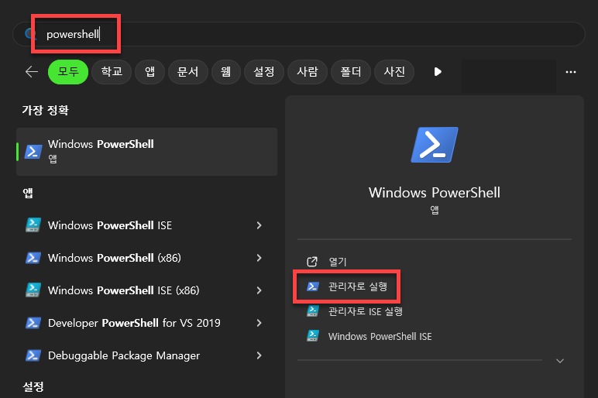Click Windows PowerShell title in preview pane
The image size is (598, 398).
tap(435, 193)
